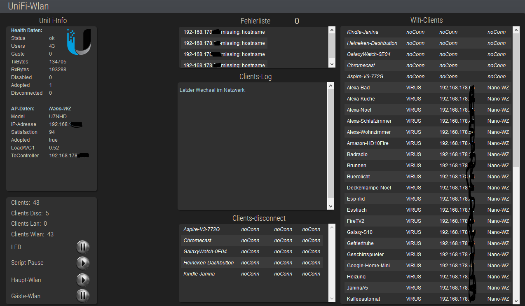The image size is (525, 306).
Task: Click down arrow of Clients-Log scrollbar
Action: [330, 206]
